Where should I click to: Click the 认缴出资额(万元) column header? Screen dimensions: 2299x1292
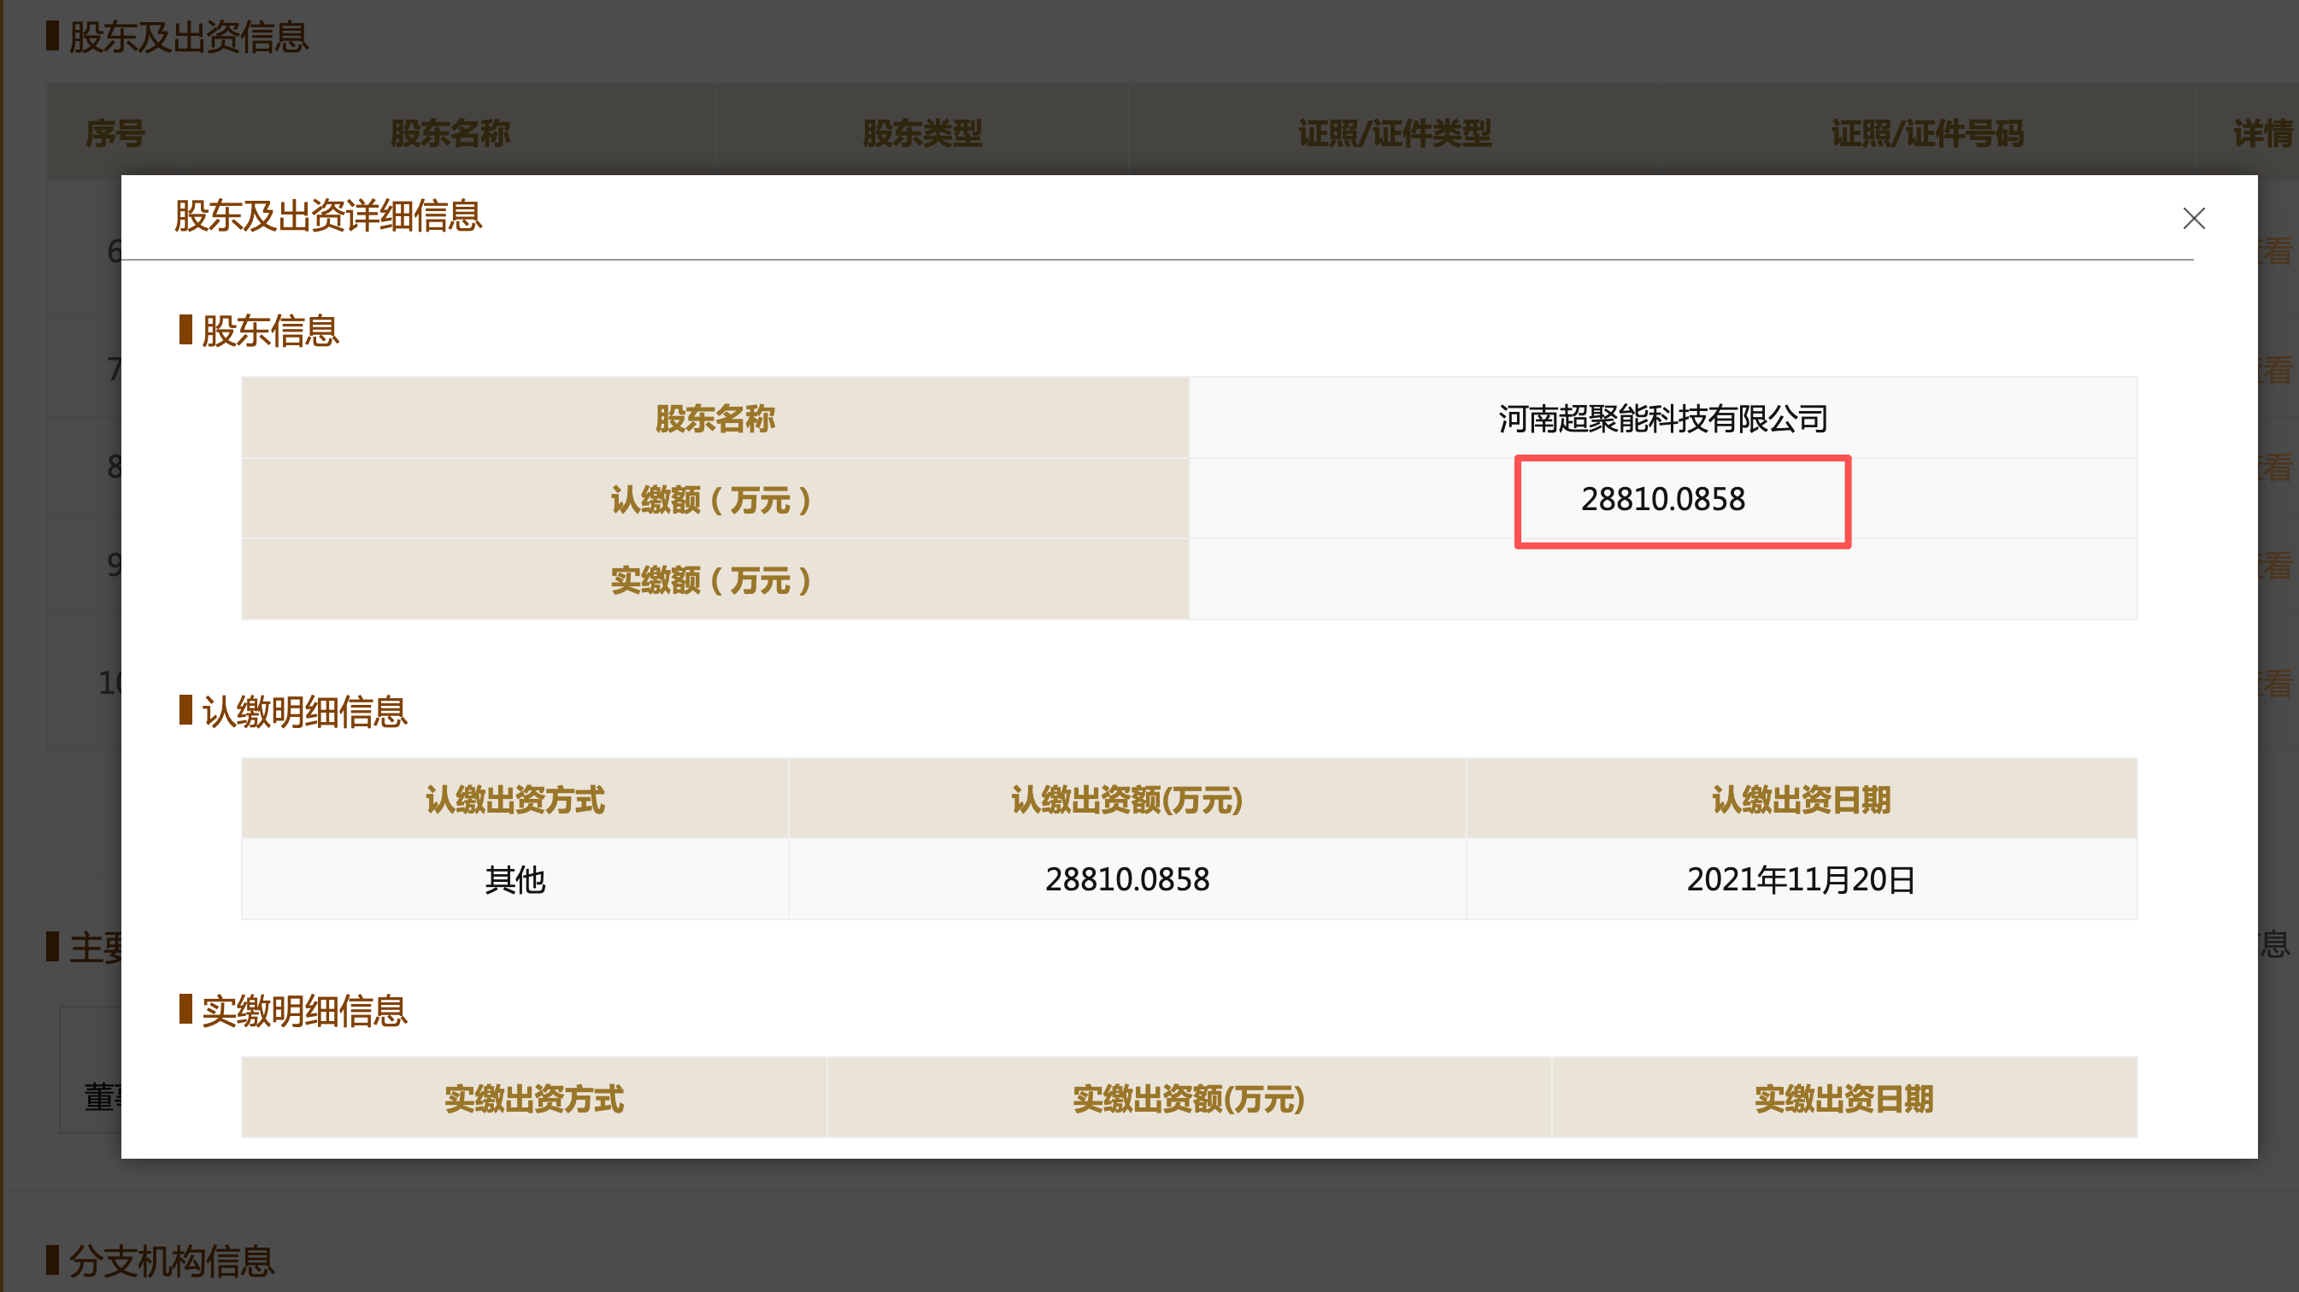1126,800
